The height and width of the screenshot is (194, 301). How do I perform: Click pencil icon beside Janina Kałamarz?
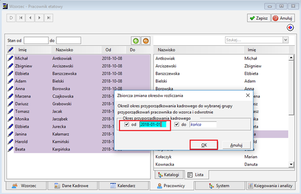pyautogui.click(x=10, y=134)
